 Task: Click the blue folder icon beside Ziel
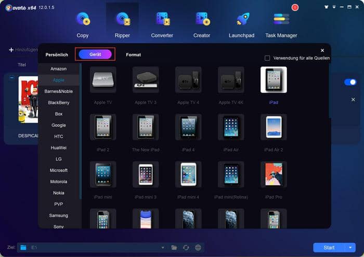[23, 248]
